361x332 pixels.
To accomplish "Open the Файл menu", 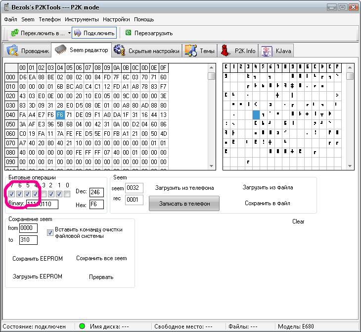I will coord(10,19).
